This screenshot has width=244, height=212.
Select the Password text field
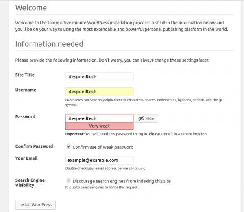(99, 118)
